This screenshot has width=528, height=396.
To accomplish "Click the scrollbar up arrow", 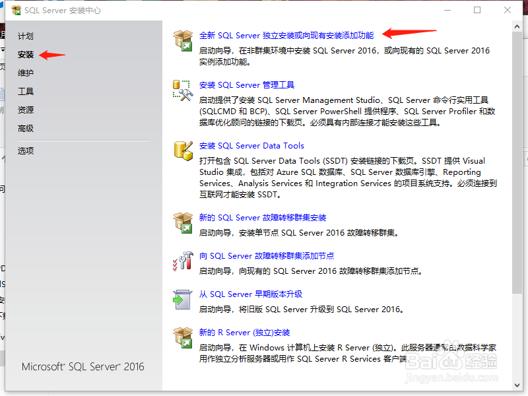I will click(517, 26).
